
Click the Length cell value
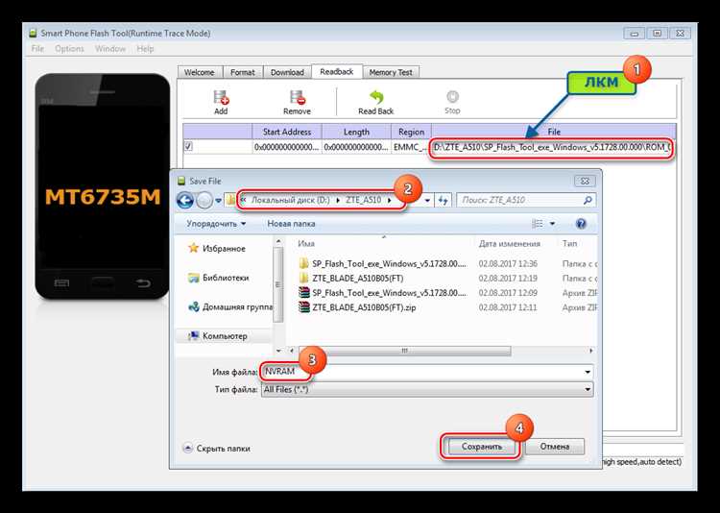coord(356,148)
